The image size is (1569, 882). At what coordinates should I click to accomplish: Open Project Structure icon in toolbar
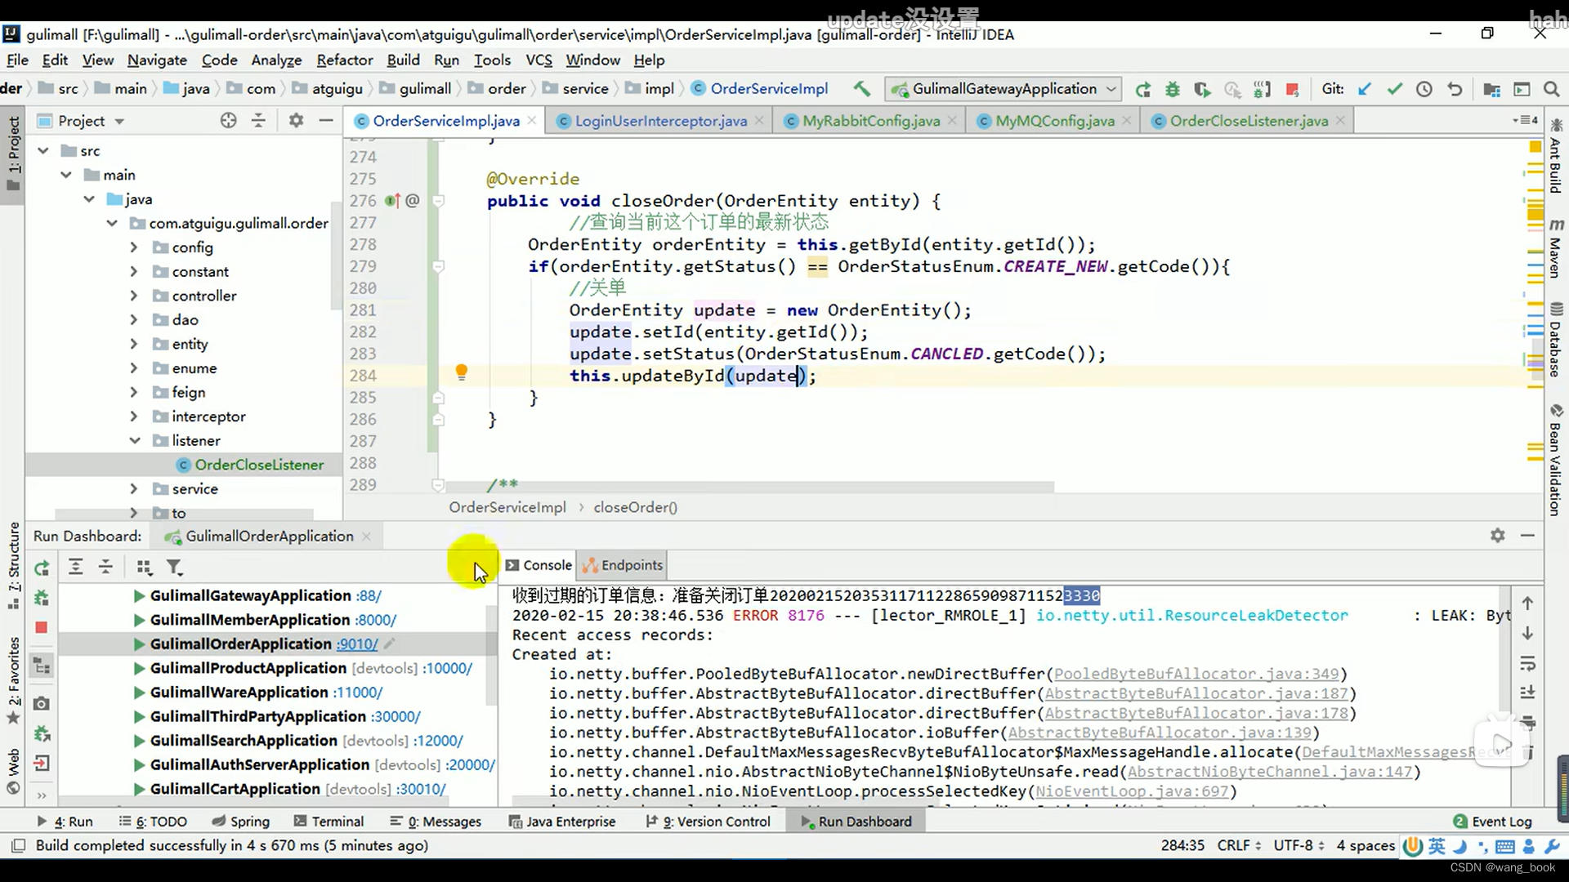point(1491,89)
